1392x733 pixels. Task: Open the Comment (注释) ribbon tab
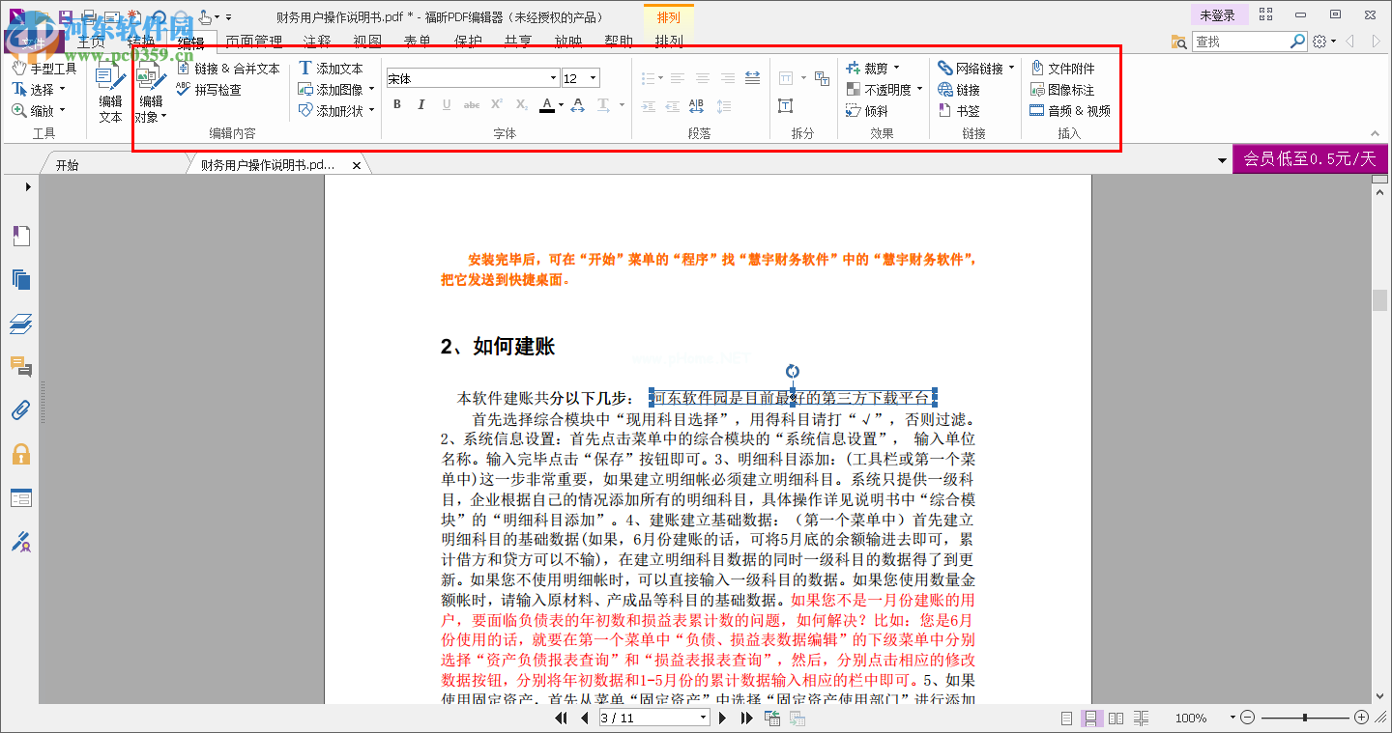(x=317, y=42)
